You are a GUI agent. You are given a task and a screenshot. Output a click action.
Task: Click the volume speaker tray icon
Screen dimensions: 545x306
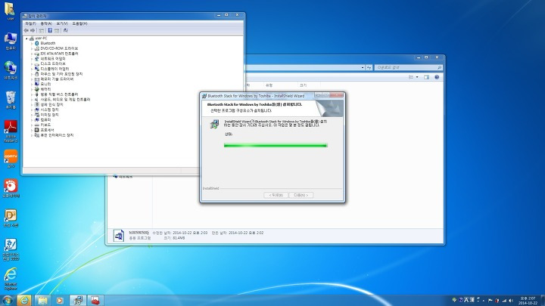click(511, 301)
